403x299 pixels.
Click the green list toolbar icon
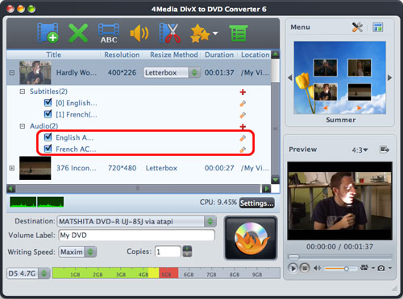(239, 33)
